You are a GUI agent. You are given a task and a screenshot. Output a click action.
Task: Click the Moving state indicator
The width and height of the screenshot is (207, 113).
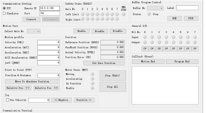(x=92, y=74)
